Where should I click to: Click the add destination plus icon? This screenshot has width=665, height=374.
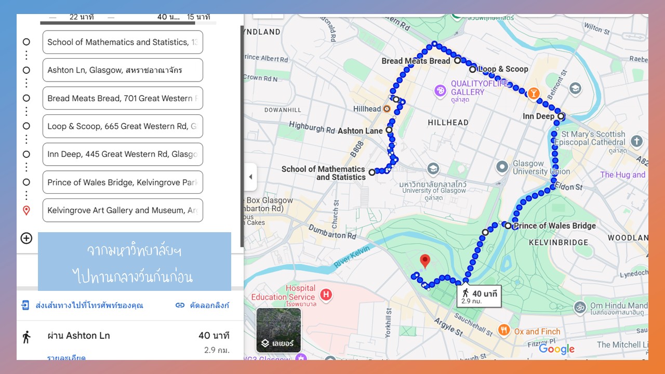tap(26, 238)
